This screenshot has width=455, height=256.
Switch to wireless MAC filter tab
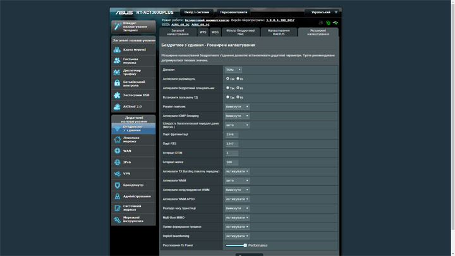[241, 32]
